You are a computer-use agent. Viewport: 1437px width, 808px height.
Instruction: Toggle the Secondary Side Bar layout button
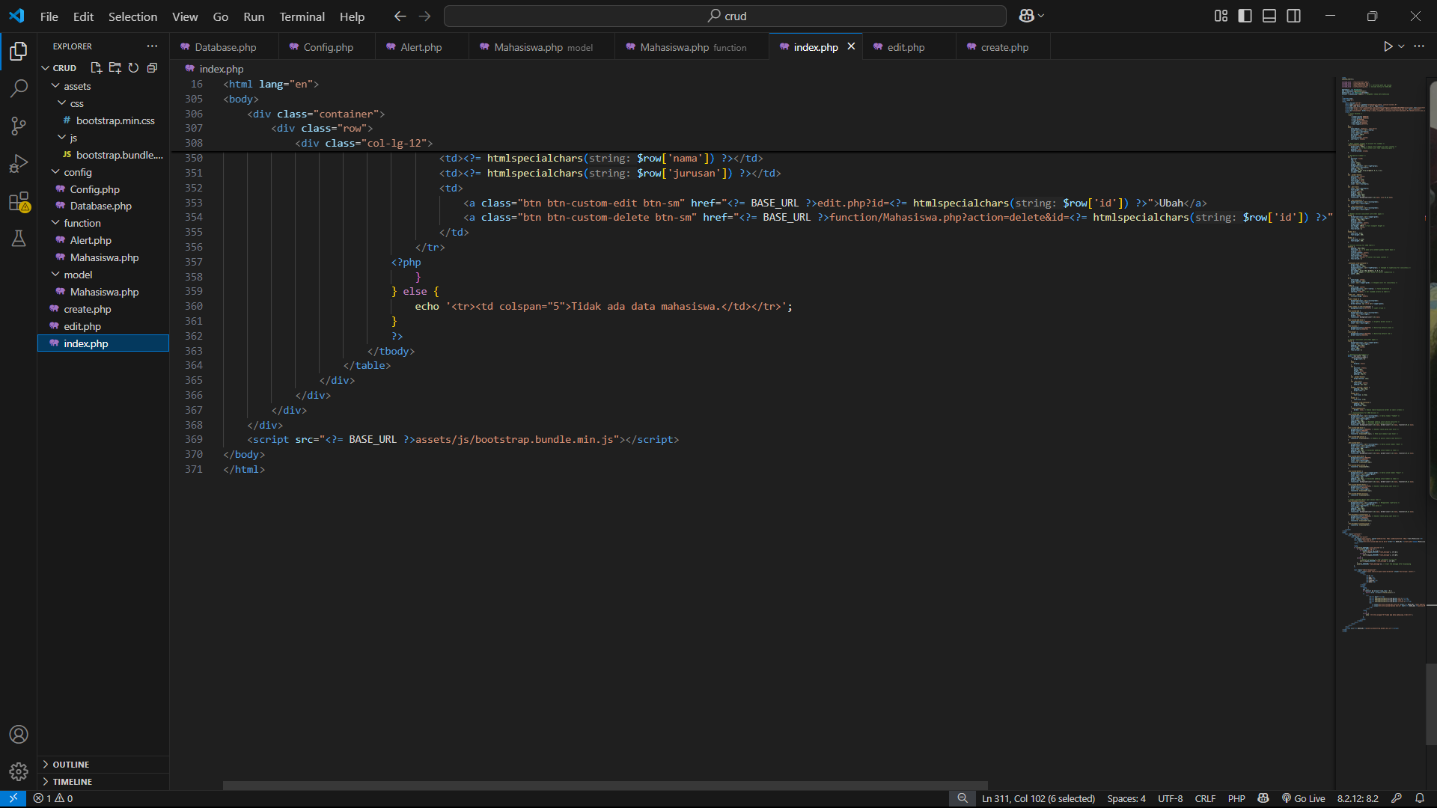coord(1293,16)
